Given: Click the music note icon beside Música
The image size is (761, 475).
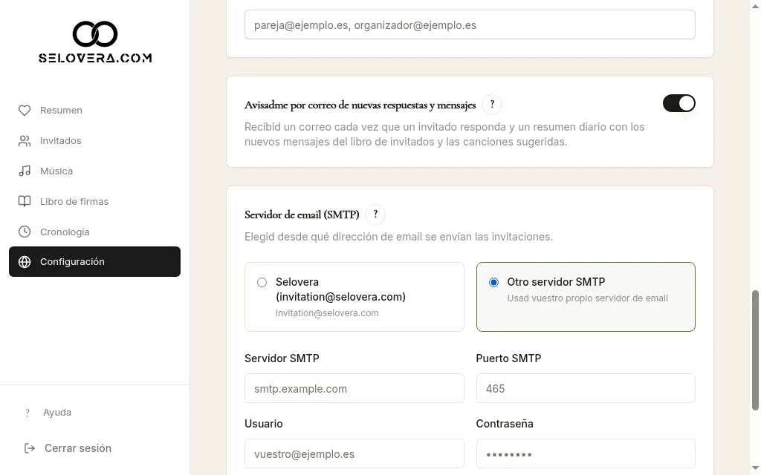Looking at the screenshot, I should point(25,171).
